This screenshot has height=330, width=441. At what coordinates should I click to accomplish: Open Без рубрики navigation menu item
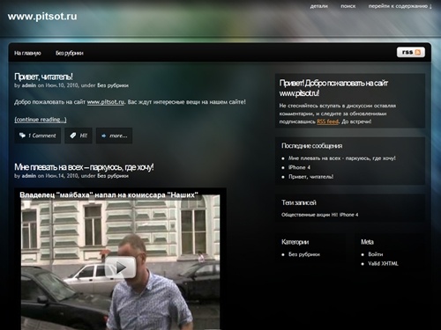[x=70, y=53]
